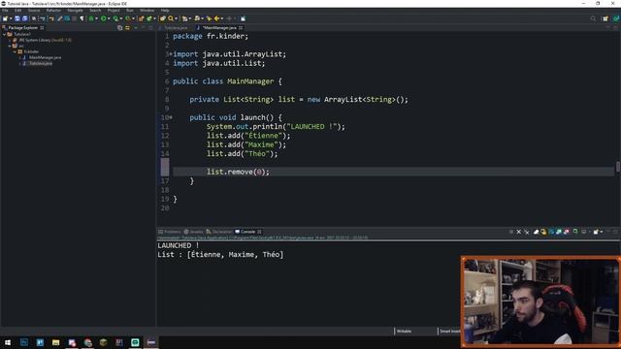Toggle Mark Occurrences pencil icon in toolbar
621x349 pixels.
(60, 18)
